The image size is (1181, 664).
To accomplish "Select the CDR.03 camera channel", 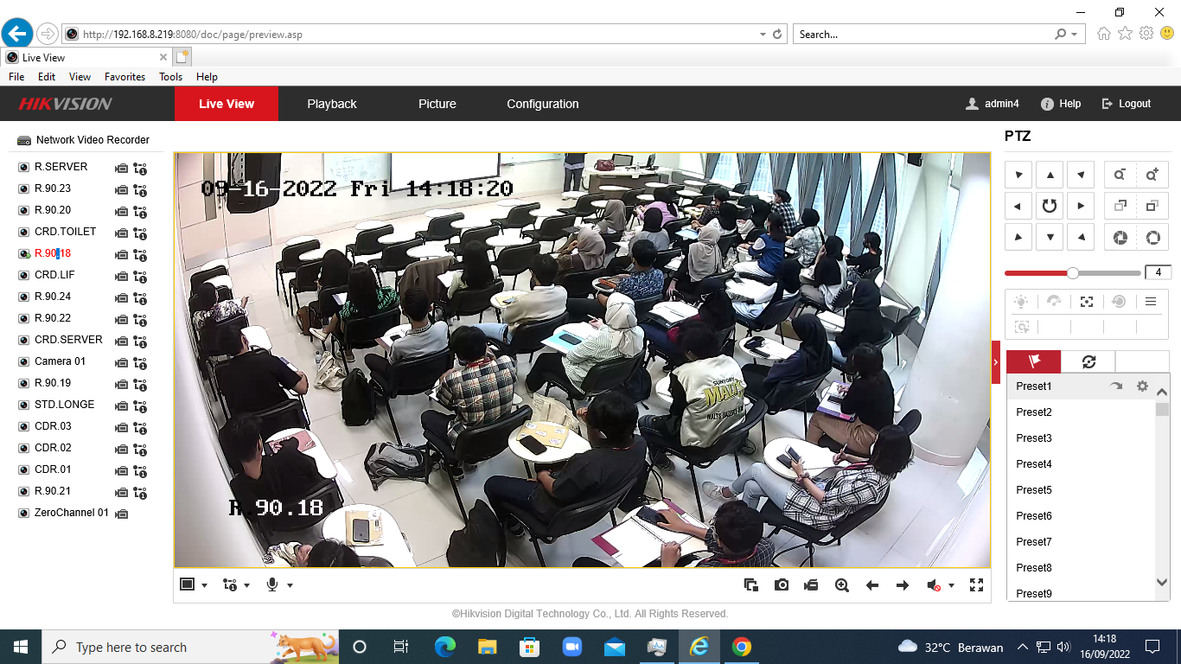I will click(53, 426).
